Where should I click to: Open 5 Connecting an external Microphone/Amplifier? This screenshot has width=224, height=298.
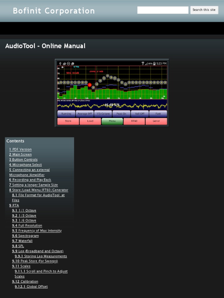click(29, 172)
